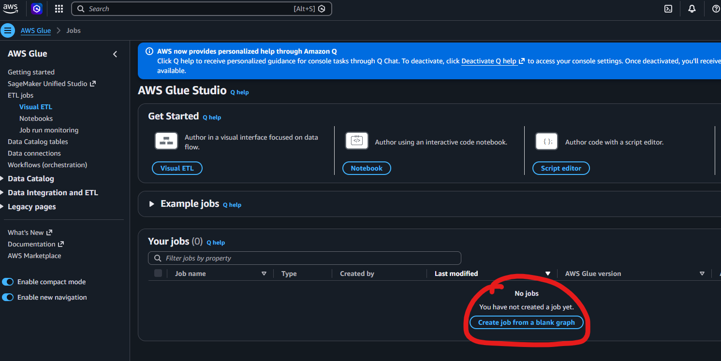Open SageMaker Unified Studio link
The height and width of the screenshot is (361, 721).
52,84
